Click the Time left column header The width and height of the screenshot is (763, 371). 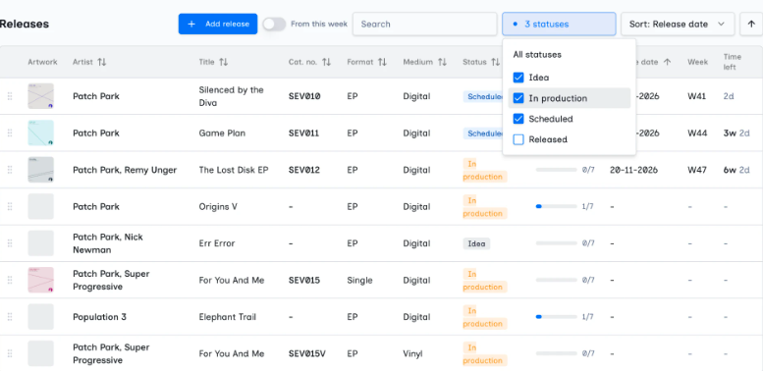click(x=732, y=62)
